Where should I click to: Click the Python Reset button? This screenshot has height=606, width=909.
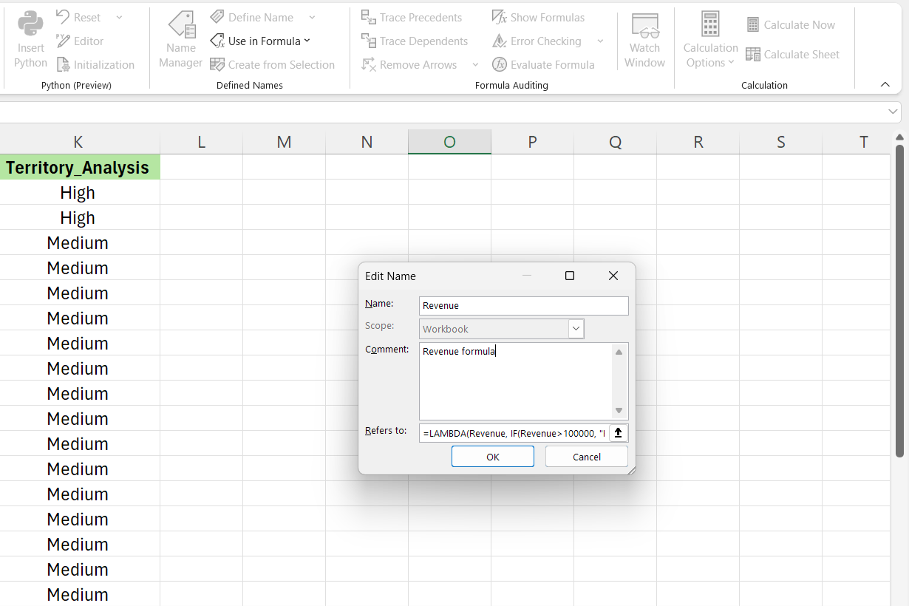pos(79,17)
